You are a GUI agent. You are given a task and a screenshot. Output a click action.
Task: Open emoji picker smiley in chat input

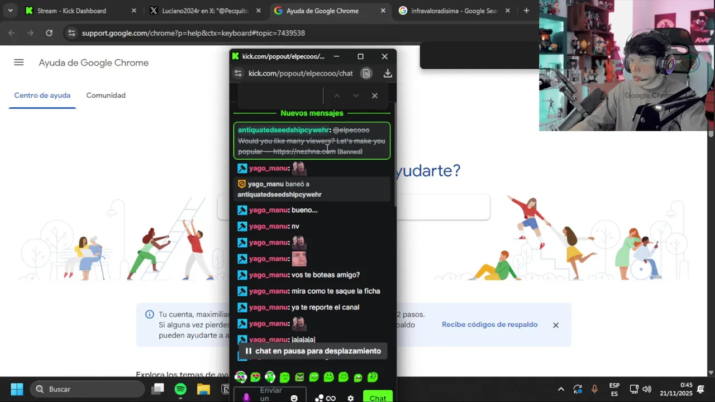click(294, 398)
